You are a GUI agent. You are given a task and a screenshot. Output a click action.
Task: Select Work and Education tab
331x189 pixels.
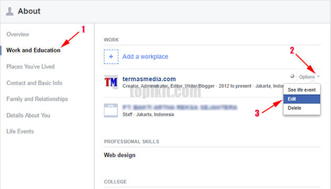point(33,50)
